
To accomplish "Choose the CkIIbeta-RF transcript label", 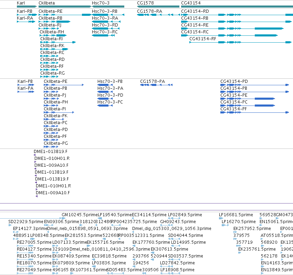I will [52, 66].
